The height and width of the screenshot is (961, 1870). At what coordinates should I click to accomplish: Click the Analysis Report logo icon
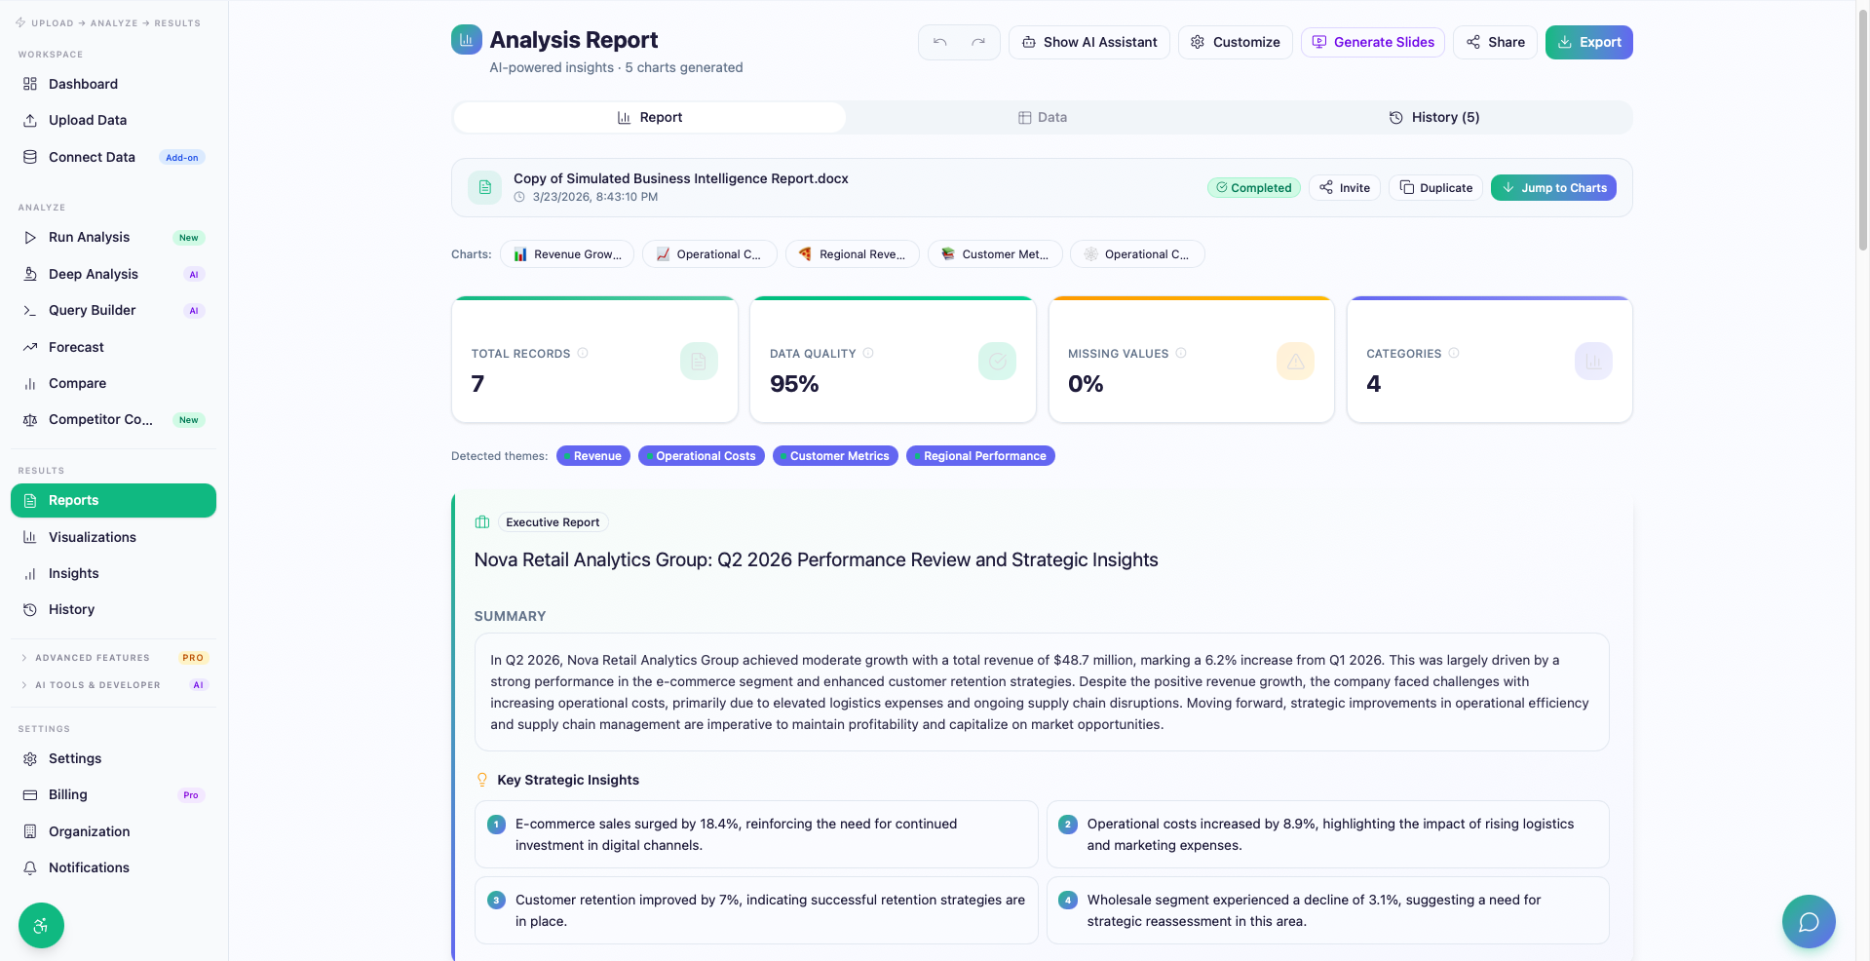467,40
